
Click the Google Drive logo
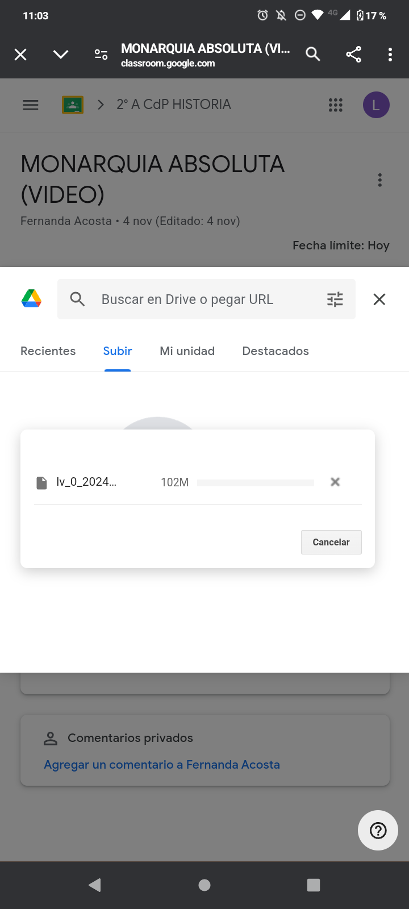click(x=32, y=299)
